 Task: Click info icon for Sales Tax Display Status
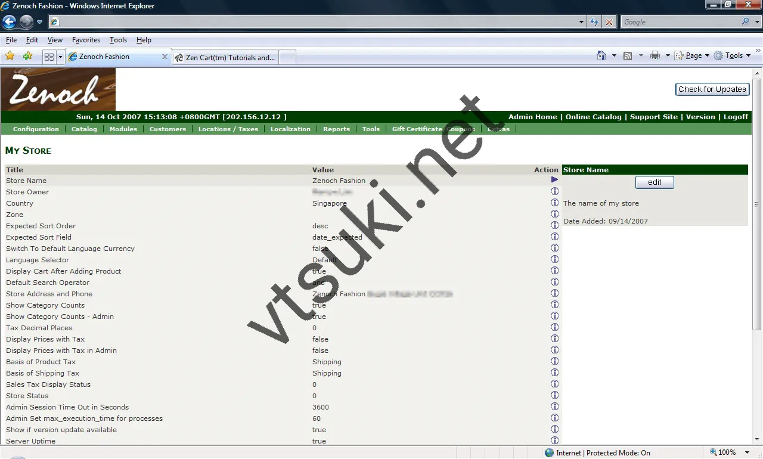554,384
